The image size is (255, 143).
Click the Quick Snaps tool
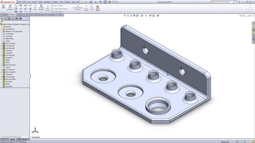pyautogui.click(x=92, y=8)
